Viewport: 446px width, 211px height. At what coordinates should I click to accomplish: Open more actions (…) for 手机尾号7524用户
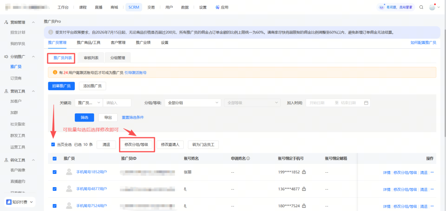tap(432, 206)
